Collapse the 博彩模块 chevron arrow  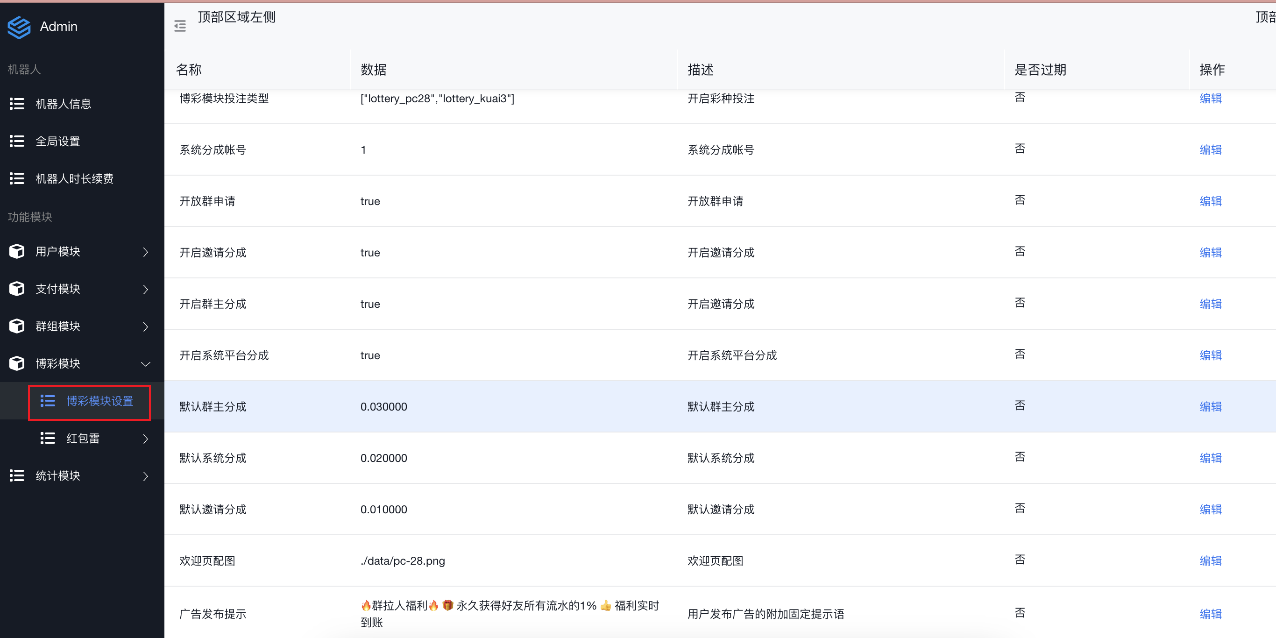[x=145, y=363]
